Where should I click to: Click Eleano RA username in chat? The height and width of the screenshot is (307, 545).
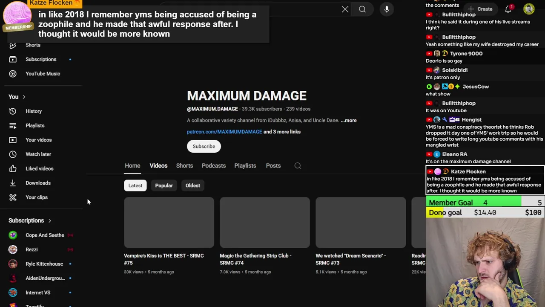pyautogui.click(x=455, y=154)
